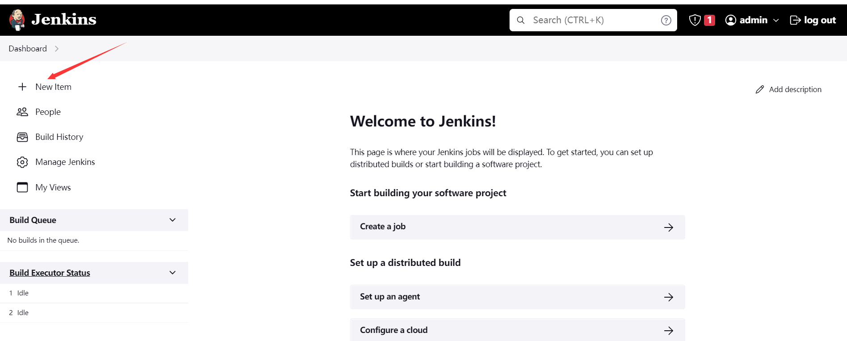Click the arrow on Set up an agent
847x341 pixels.
(x=669, y=297)
